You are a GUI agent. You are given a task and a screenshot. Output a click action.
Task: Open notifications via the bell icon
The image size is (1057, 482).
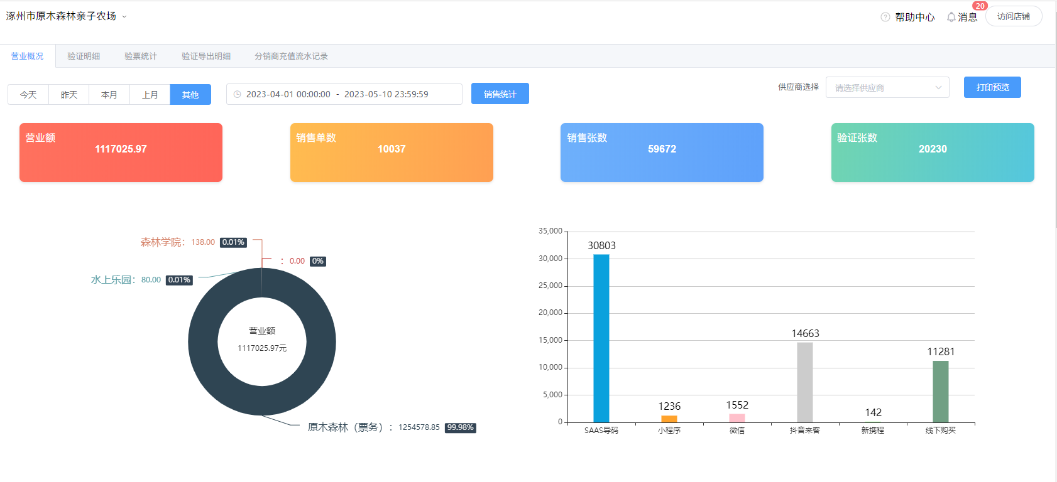(x=951, y=17)
